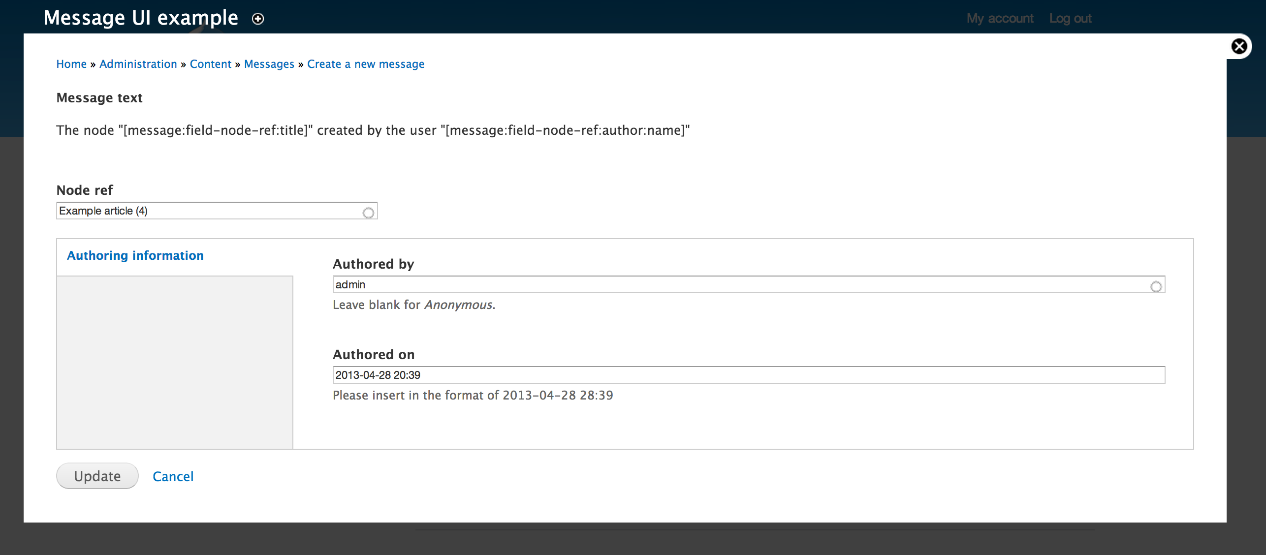Click the Create a new message breadcrumb
This screenshot has height=555, width=1266.
click(365, 64)
